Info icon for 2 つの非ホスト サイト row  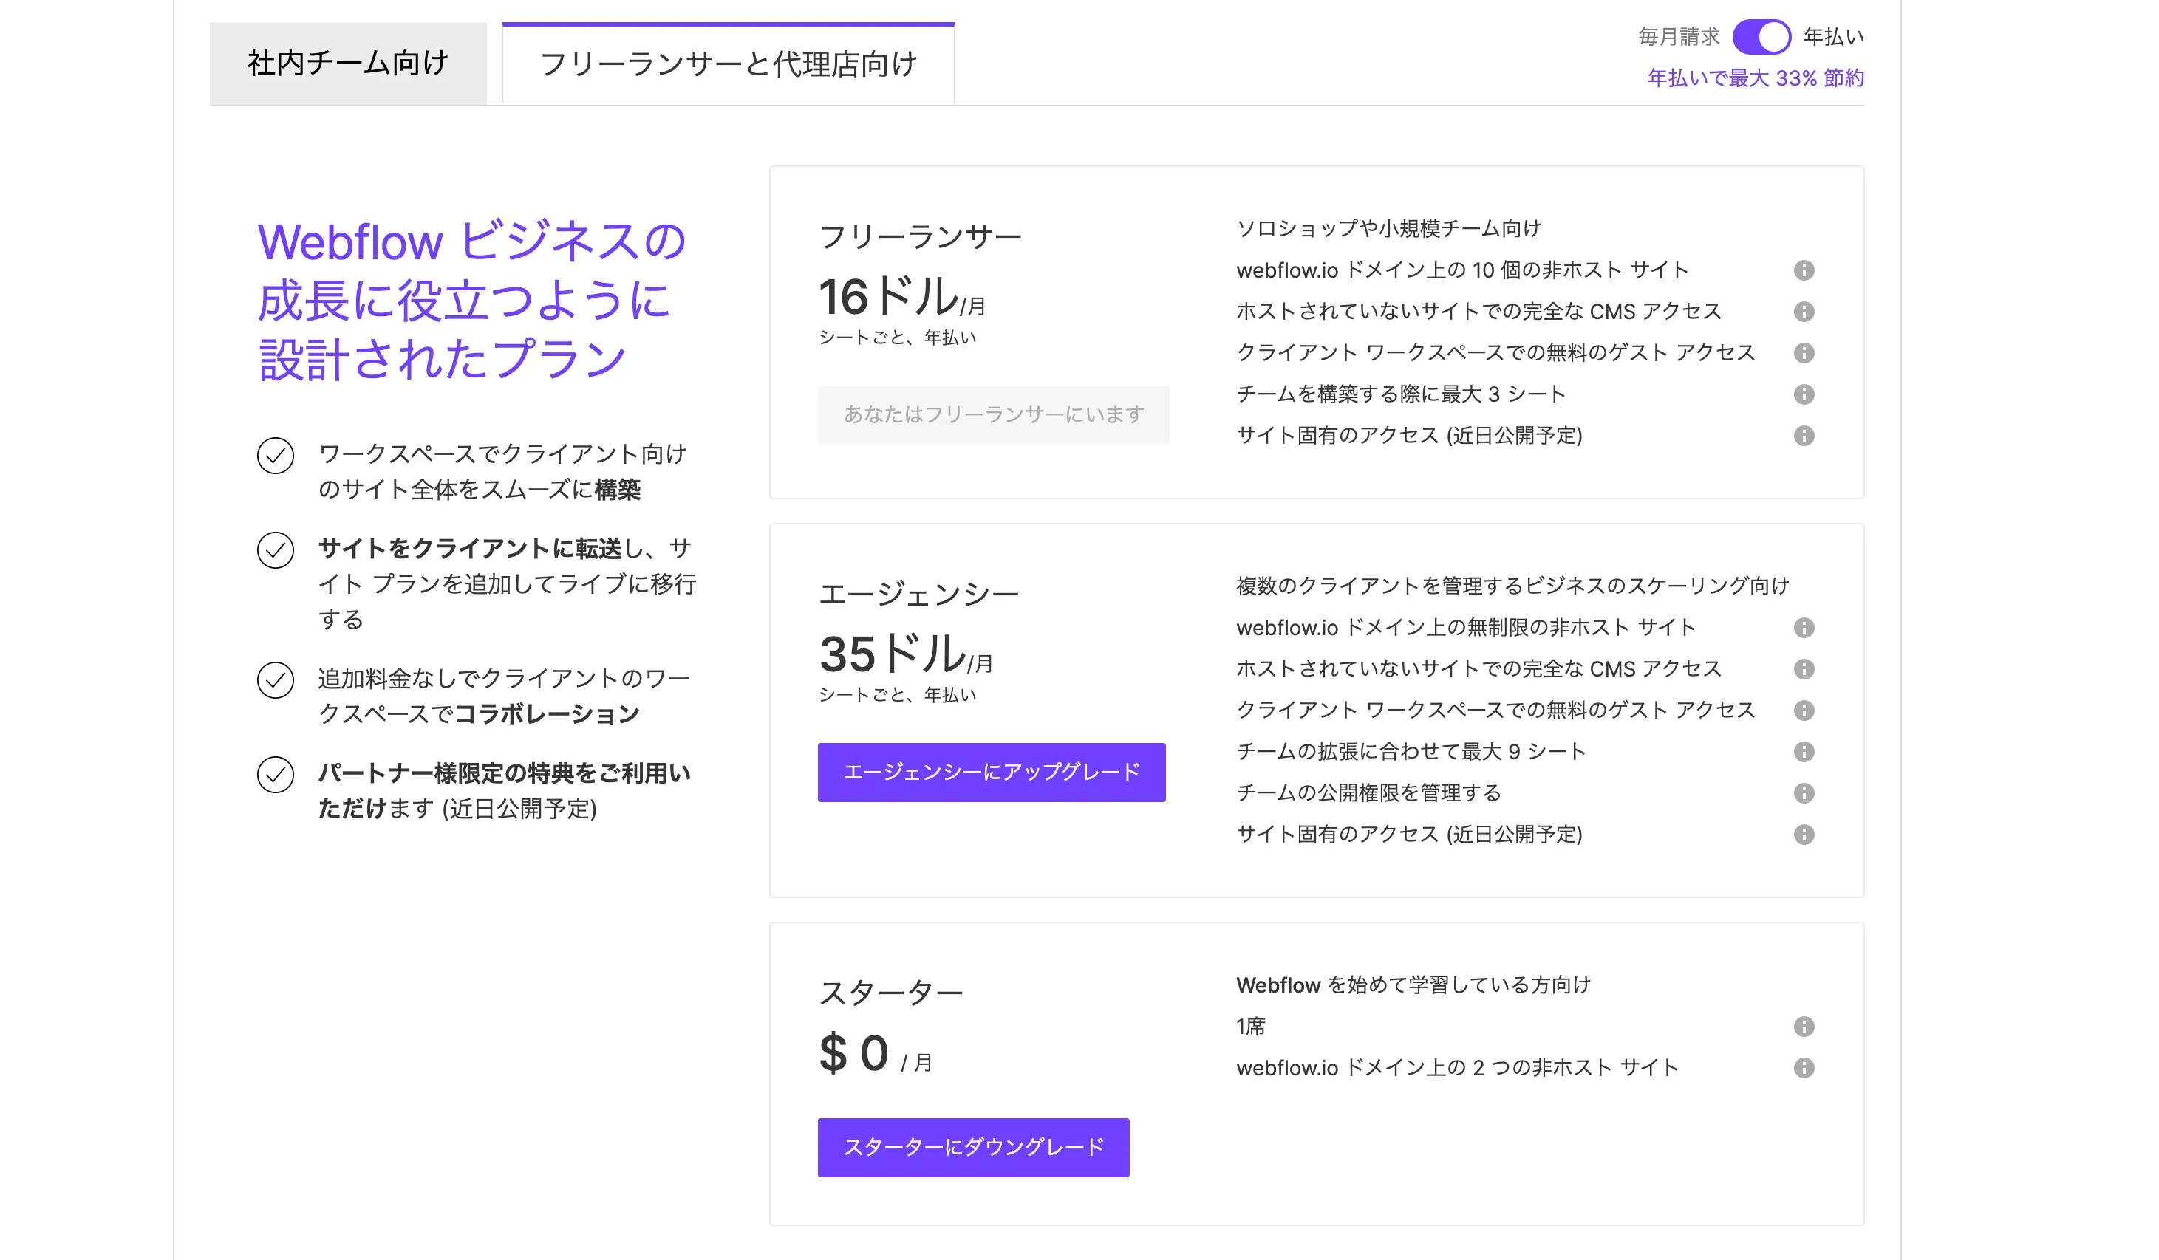1804,1068
